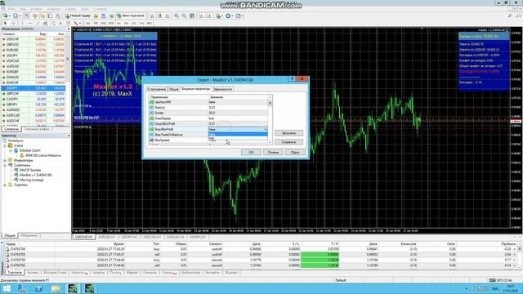Select the ChartDisplay parameter row
Viewport: 523px width, 294px height.
point(208,118)
